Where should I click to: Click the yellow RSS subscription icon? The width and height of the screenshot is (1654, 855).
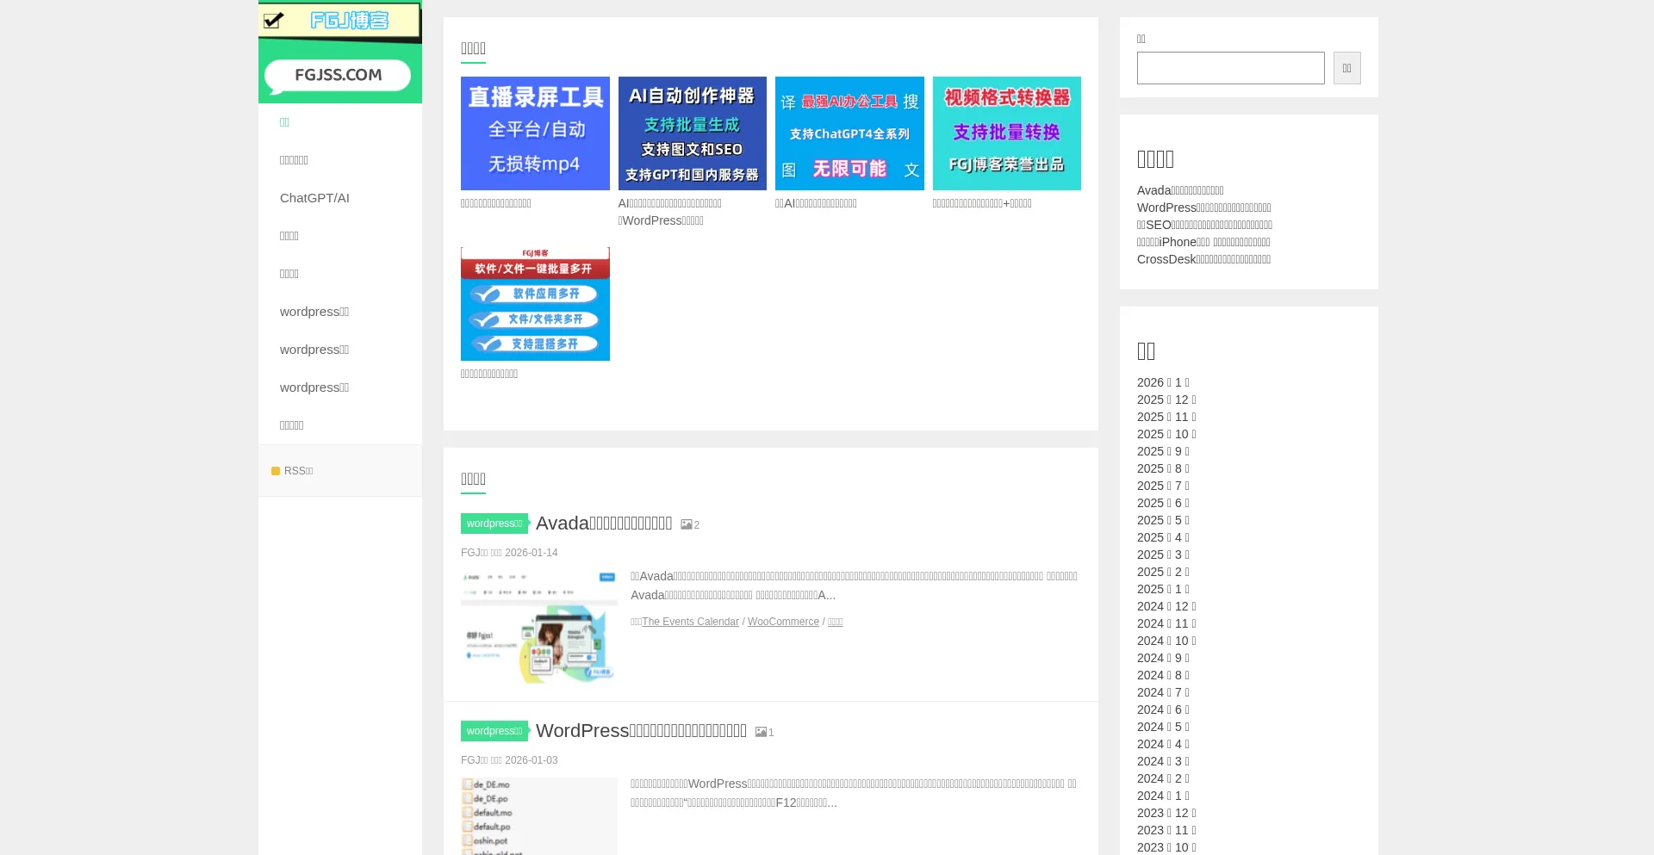277,471
